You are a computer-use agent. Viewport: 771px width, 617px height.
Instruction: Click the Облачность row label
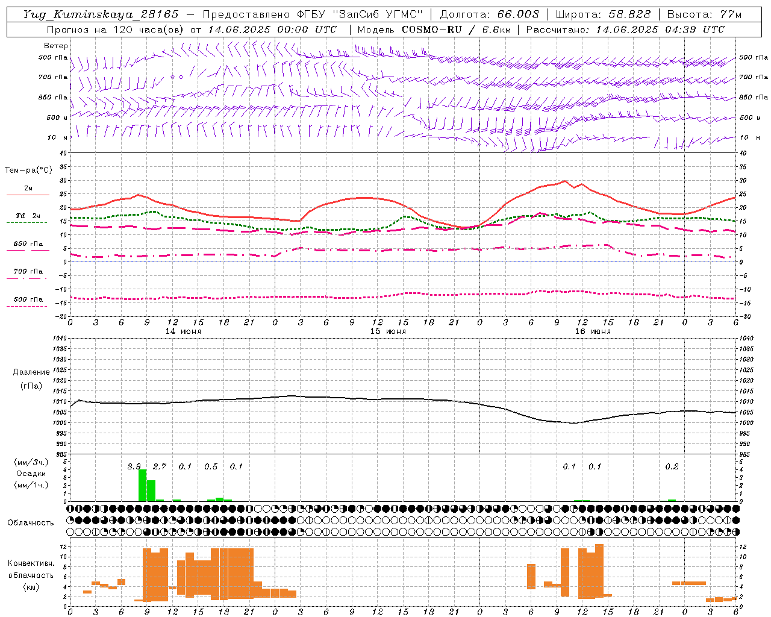[x=31, y=522]
